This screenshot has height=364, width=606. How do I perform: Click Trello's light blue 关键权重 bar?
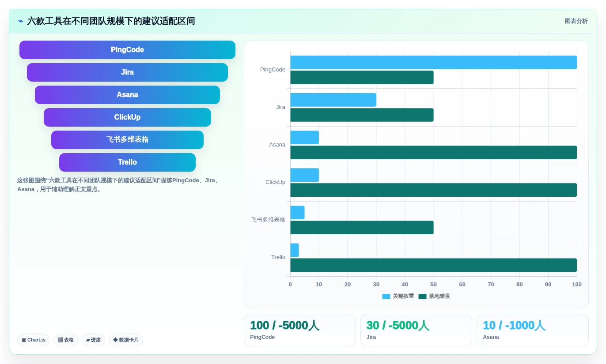coord(295,250)
